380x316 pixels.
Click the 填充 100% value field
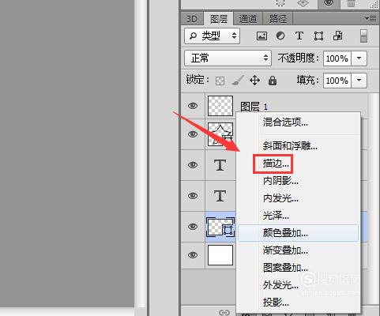337,81
